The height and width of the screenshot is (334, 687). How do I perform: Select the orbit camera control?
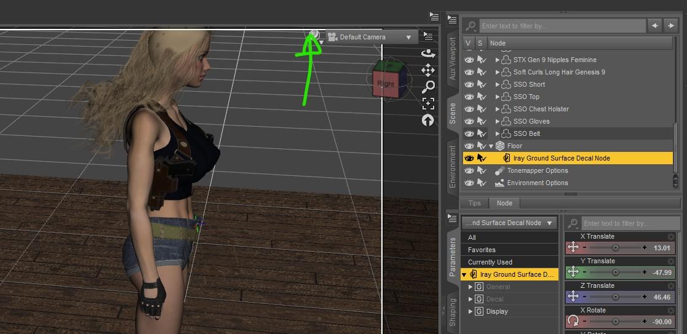point(428,54)
